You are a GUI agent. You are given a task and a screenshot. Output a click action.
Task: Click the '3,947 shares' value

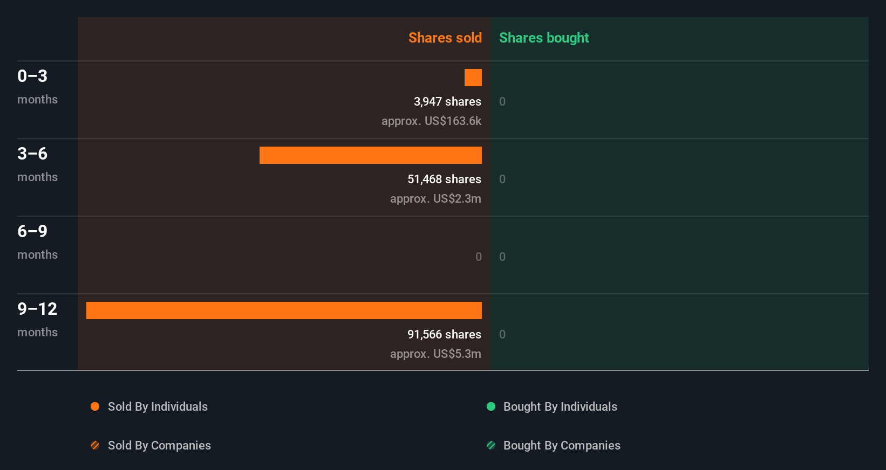tap(447, 101)
